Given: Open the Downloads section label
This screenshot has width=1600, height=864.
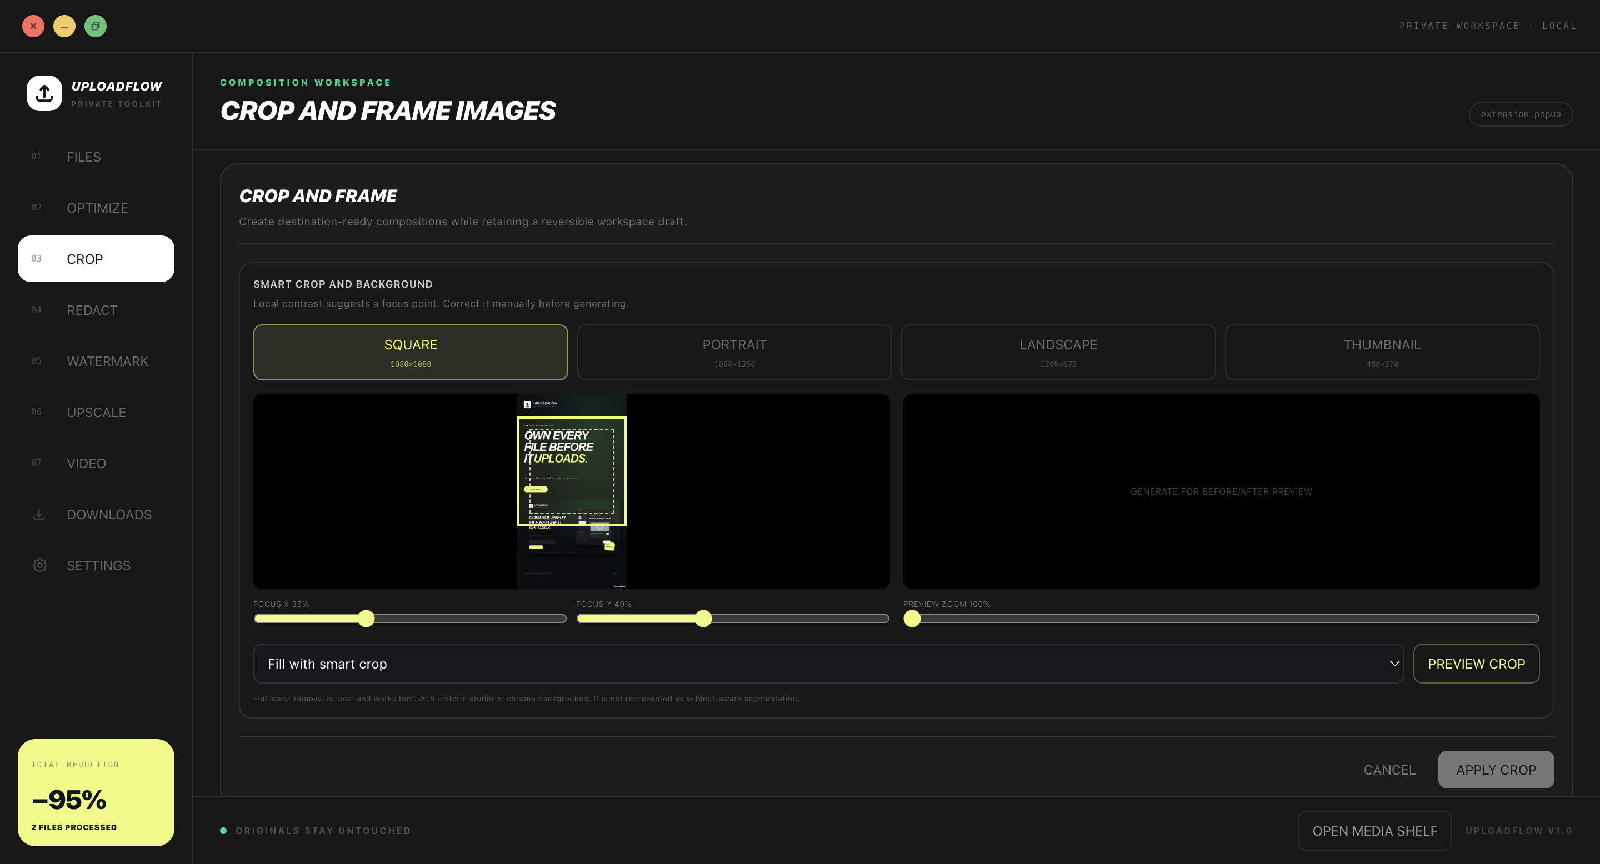Looking at the screenshot, I should pyautogui.click(x=109, y=515).
